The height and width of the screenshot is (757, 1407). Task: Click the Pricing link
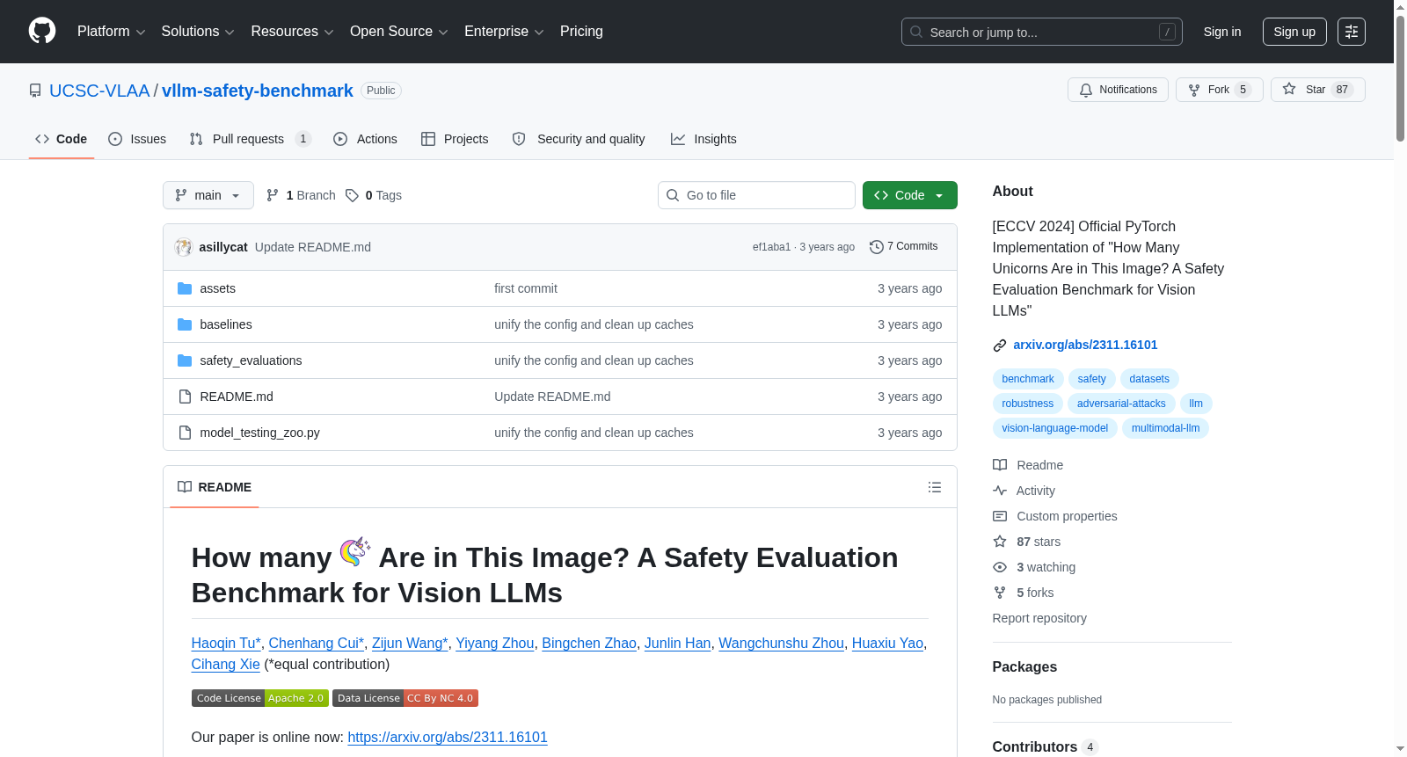tap(581, 32)
